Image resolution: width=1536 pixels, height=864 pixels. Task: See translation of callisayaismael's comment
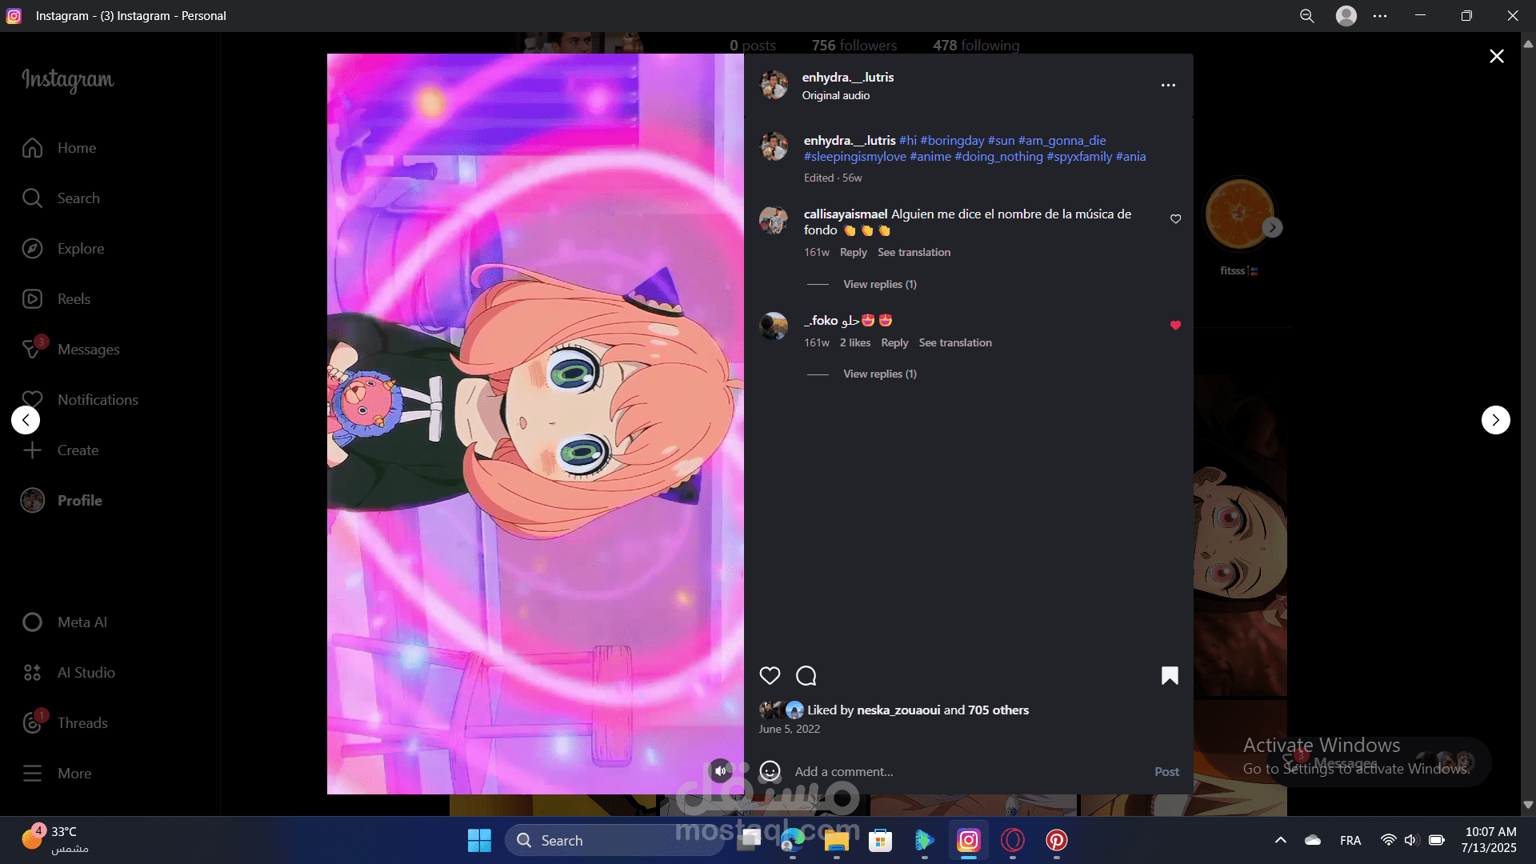[x=914, y=252]
